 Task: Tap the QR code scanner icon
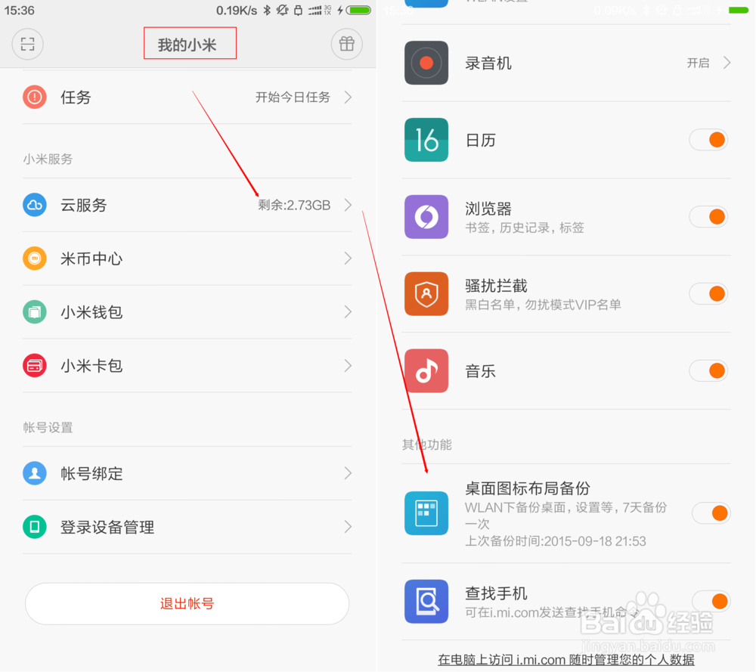(27, 44)
